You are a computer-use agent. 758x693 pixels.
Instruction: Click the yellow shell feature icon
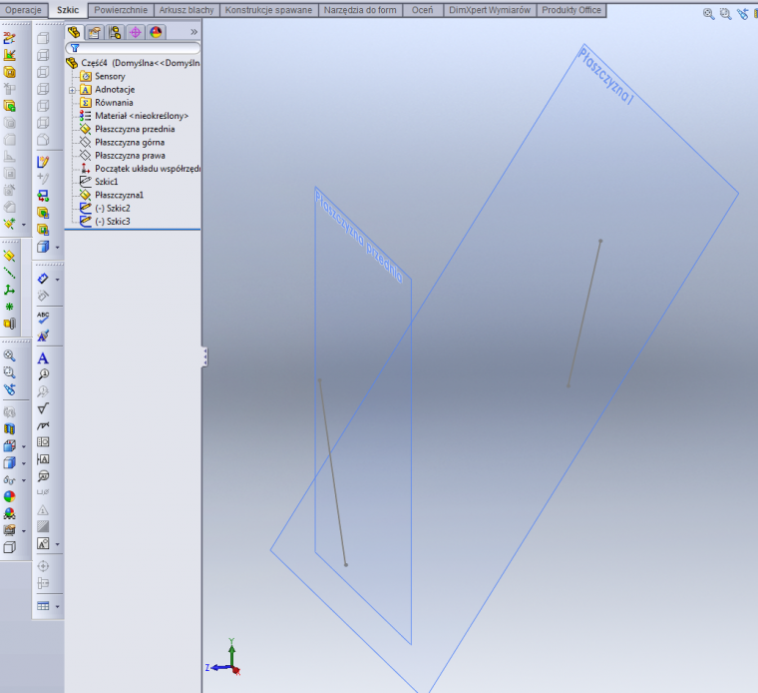coord(9,72)
